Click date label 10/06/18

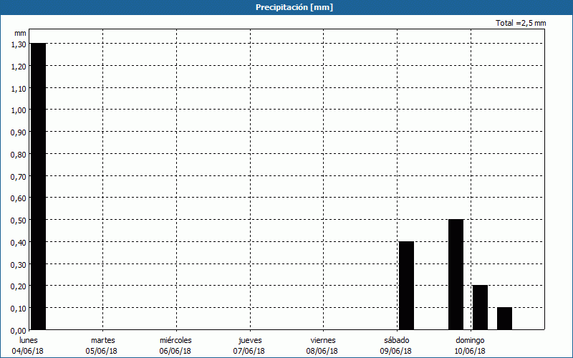[470, 351]
